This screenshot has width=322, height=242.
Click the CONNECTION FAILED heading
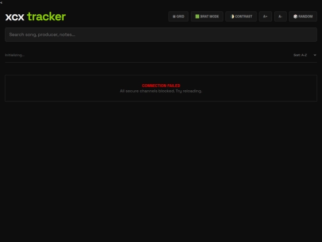(161, 85)
